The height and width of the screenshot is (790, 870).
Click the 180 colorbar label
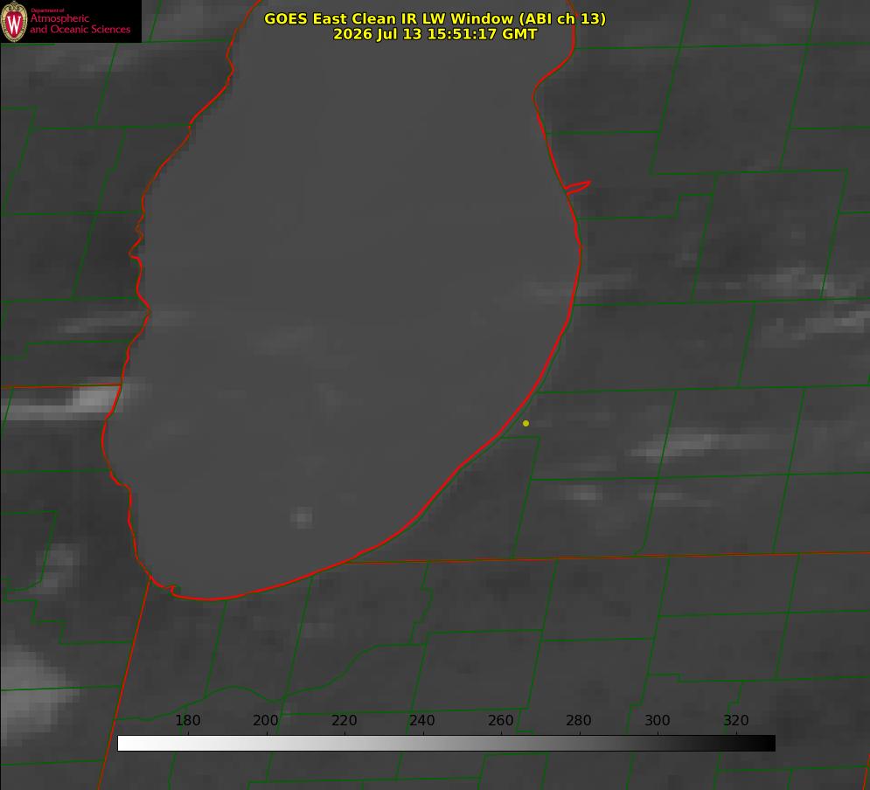[188, 720]
